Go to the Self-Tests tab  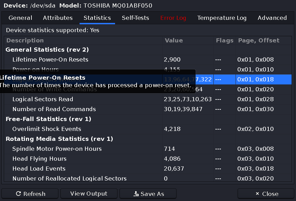[x=136, y=18]
